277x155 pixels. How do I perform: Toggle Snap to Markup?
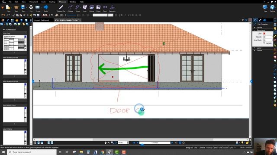pos(209,148)
